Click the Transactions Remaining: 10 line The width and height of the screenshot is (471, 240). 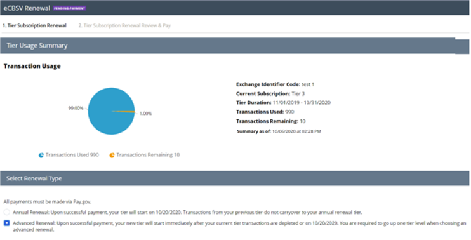point(270,121)
